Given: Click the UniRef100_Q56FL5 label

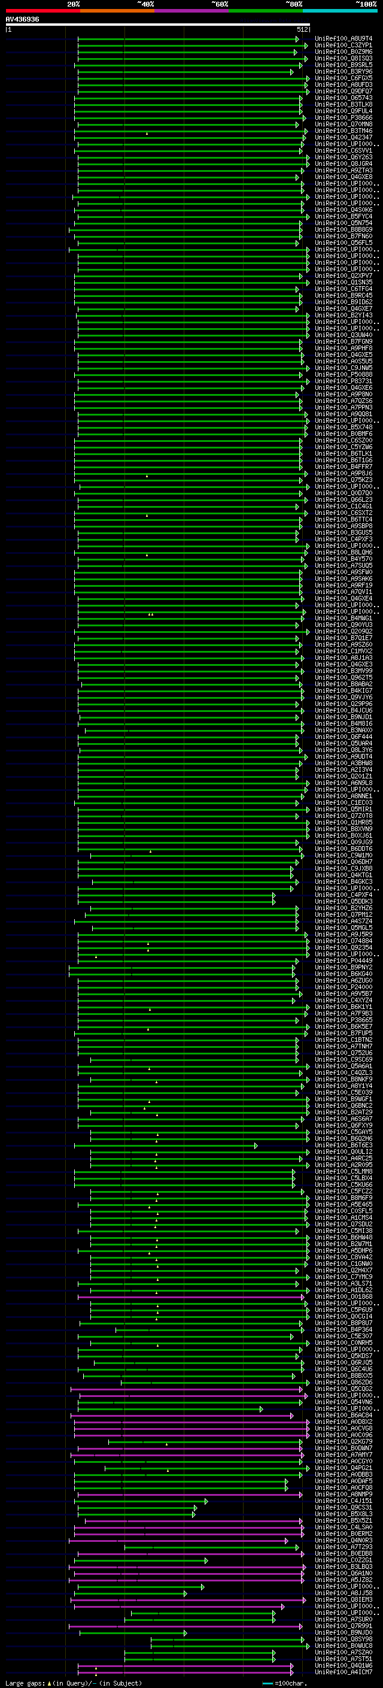Looking at the screenshot, I should coord(344,243).
